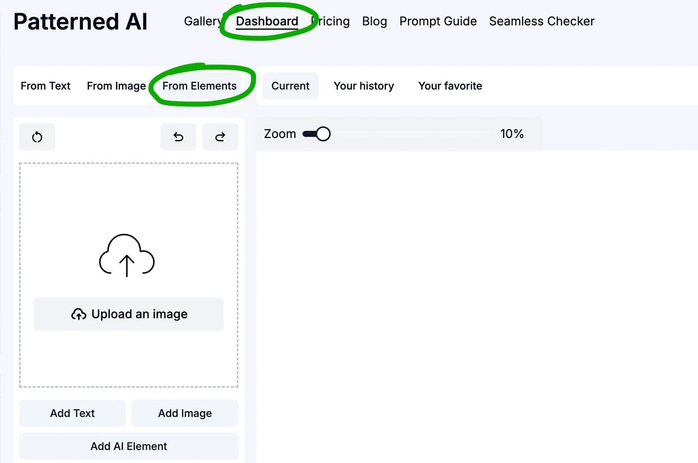This screenshot has width=698, height=463.
Task: Show the Your history tab
Action: point(364,86)
